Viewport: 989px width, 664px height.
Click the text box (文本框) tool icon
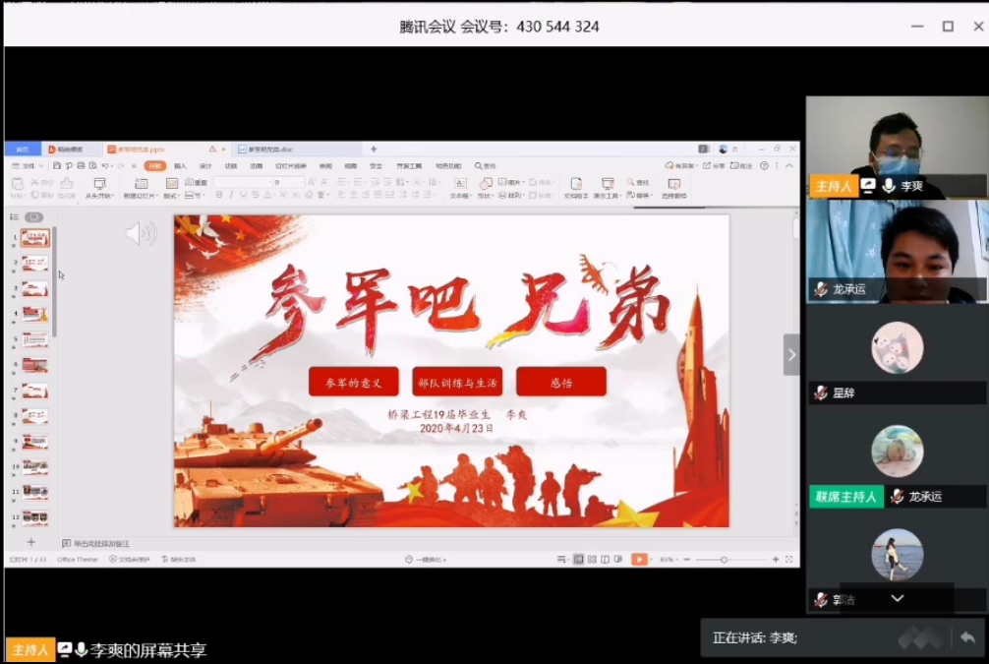point(459,184)
